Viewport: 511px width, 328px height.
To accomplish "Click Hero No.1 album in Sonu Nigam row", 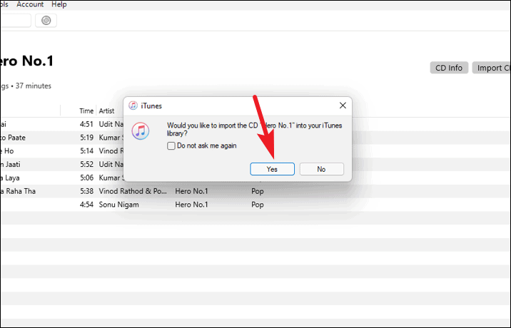I will tap(191, 205).
